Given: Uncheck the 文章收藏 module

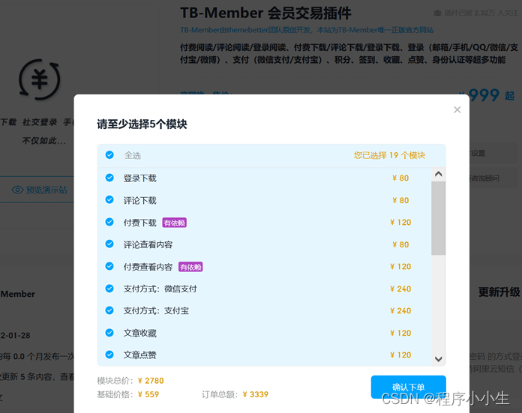Looking at the screenshot, I should tap(109, 333).
